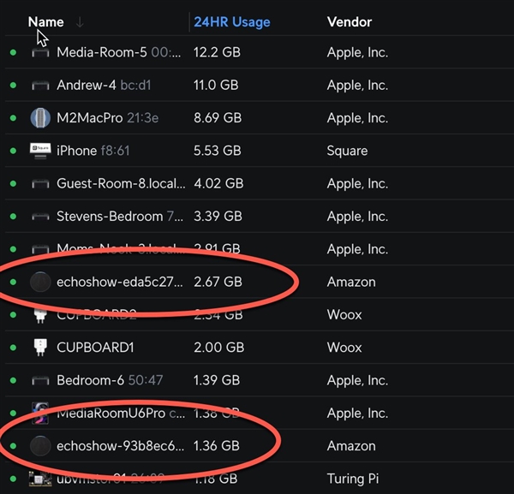Click the green status dot for M2MacPro
The image size is (514, 494).
click(13, 118)
